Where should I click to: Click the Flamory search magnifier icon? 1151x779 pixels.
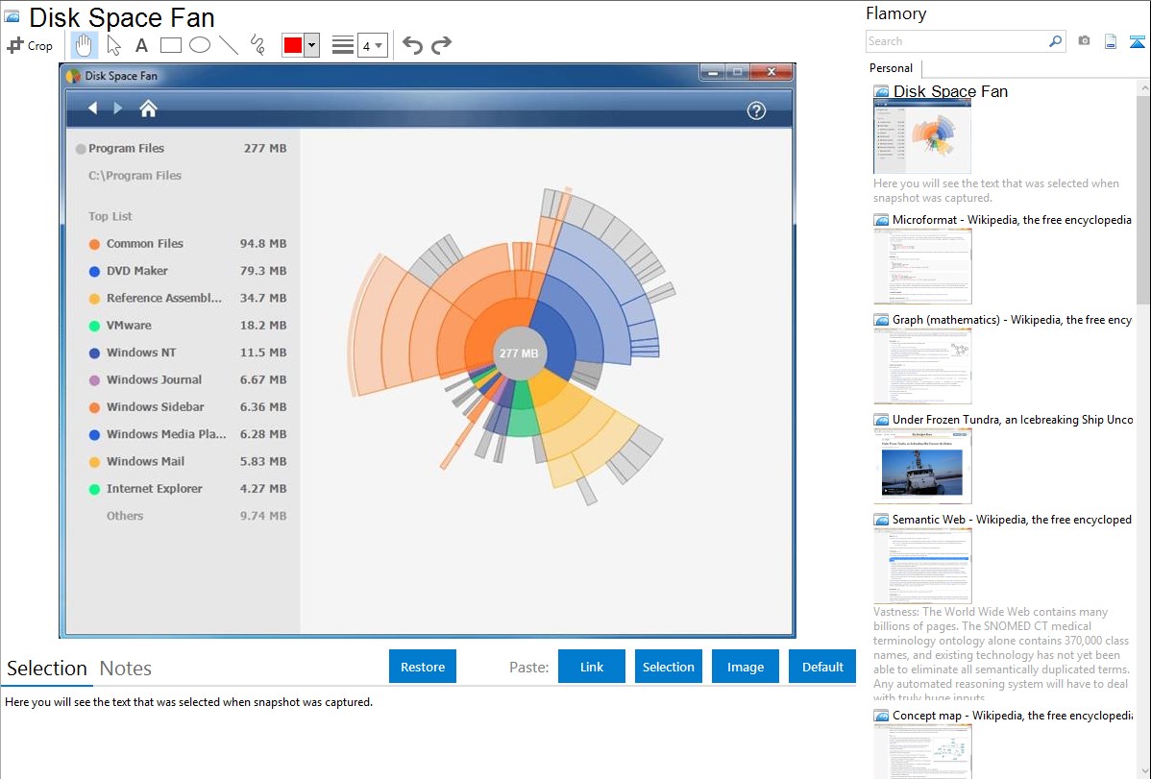point(1055,41)
